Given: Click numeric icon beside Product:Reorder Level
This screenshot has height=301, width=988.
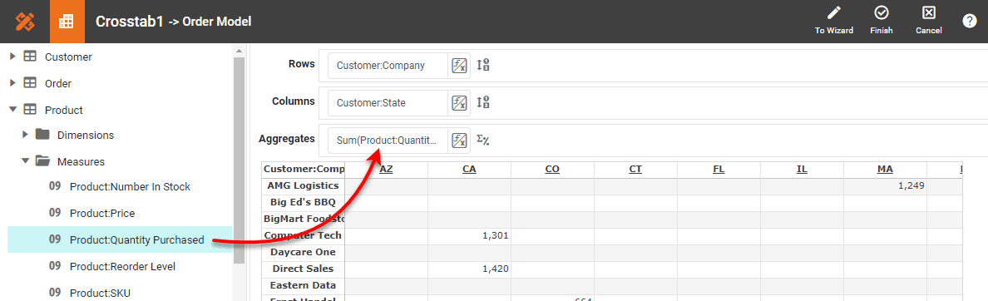Looking at the screenshot, I should 55,266.
